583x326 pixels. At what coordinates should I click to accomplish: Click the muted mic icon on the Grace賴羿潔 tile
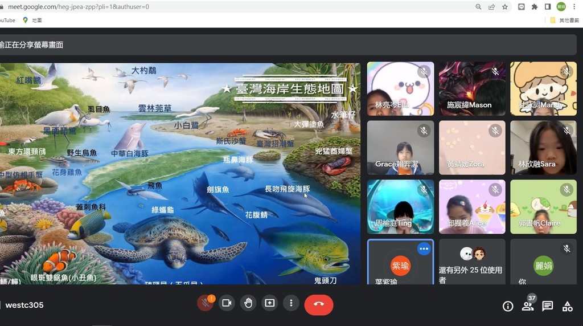click(424, 131)
